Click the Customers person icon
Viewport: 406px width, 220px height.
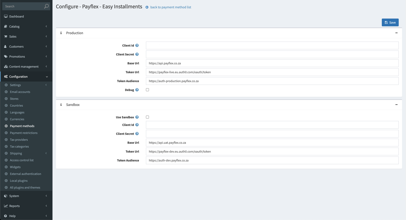point(5,47)
